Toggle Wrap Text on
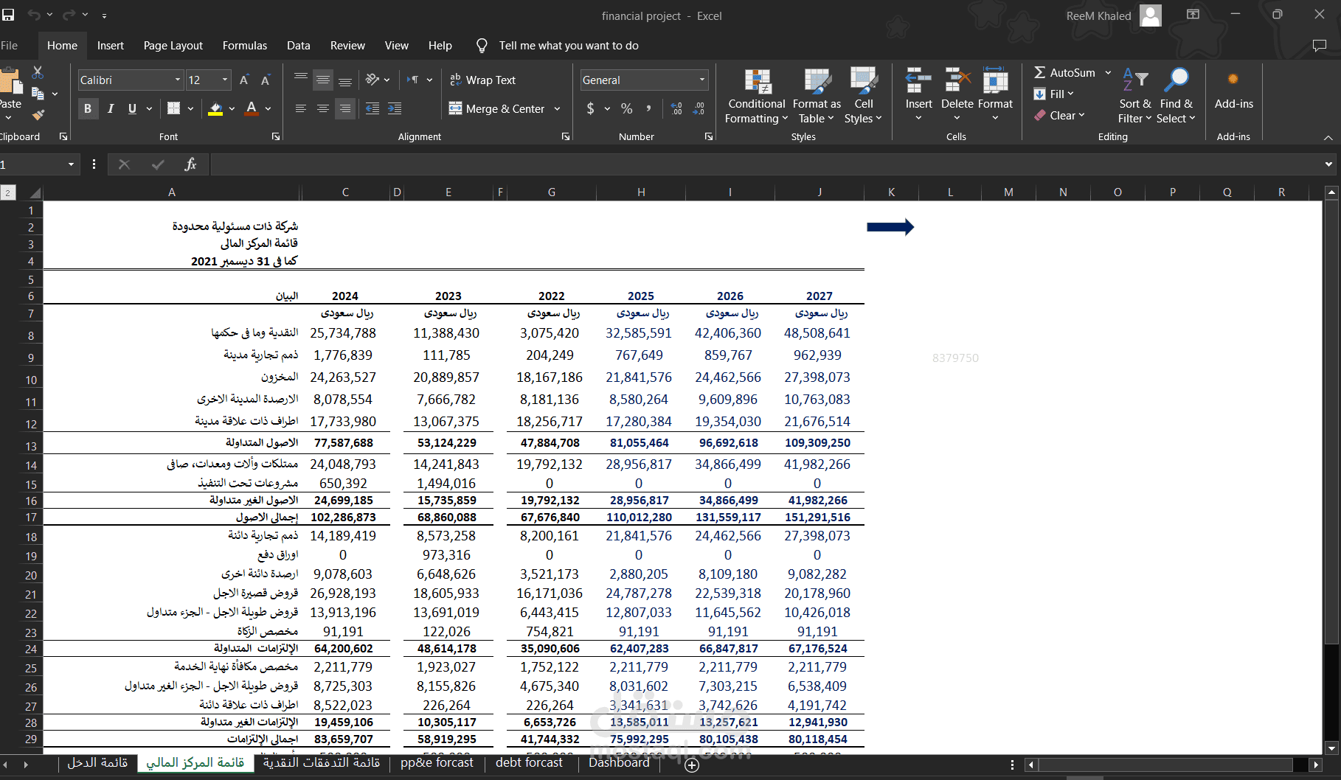This screenshot has width=1341, height=780. tap(483, 80)
